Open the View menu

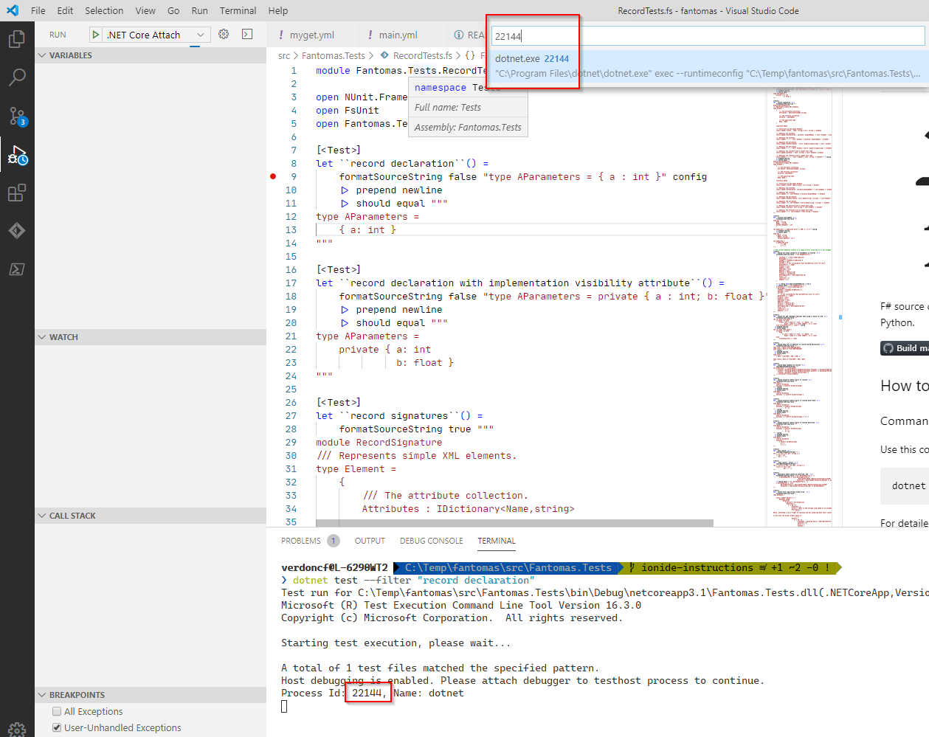(145, 10)
